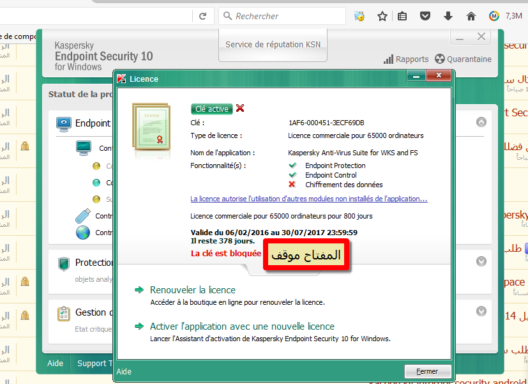The height and width of the screenshot is (384, 528).
Task: Click the green status ball indicator
Action: click(x=96, y=183)
